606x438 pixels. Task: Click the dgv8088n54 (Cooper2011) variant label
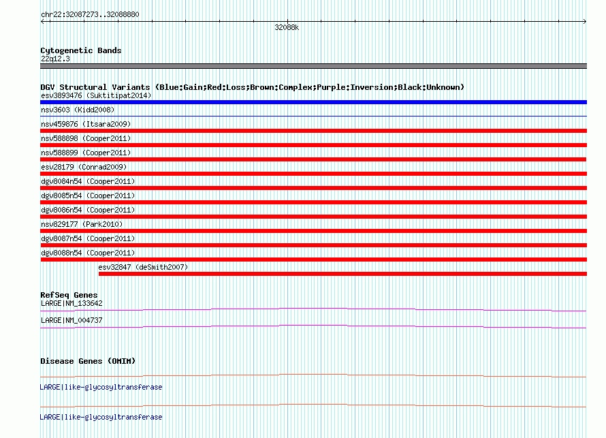pos(88,253)
